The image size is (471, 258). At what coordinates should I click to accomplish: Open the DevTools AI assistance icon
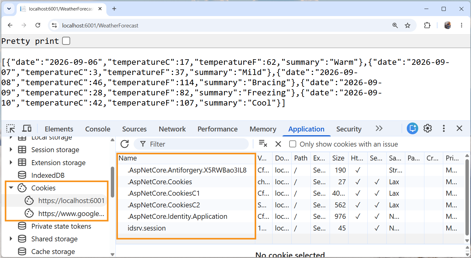[x=412, y=128]
